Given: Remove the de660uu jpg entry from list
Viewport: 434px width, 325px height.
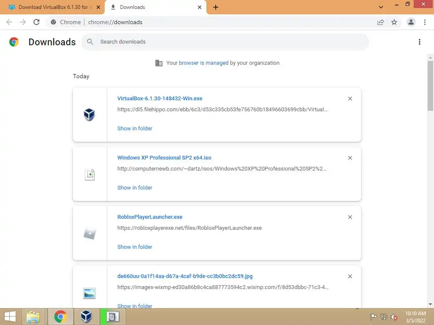Looking at the screenshot, I should 350,276.
